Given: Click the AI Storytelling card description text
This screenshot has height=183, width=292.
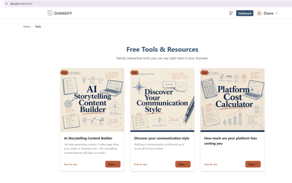Looking at the screenshot, I should click(x=91, y=149).
